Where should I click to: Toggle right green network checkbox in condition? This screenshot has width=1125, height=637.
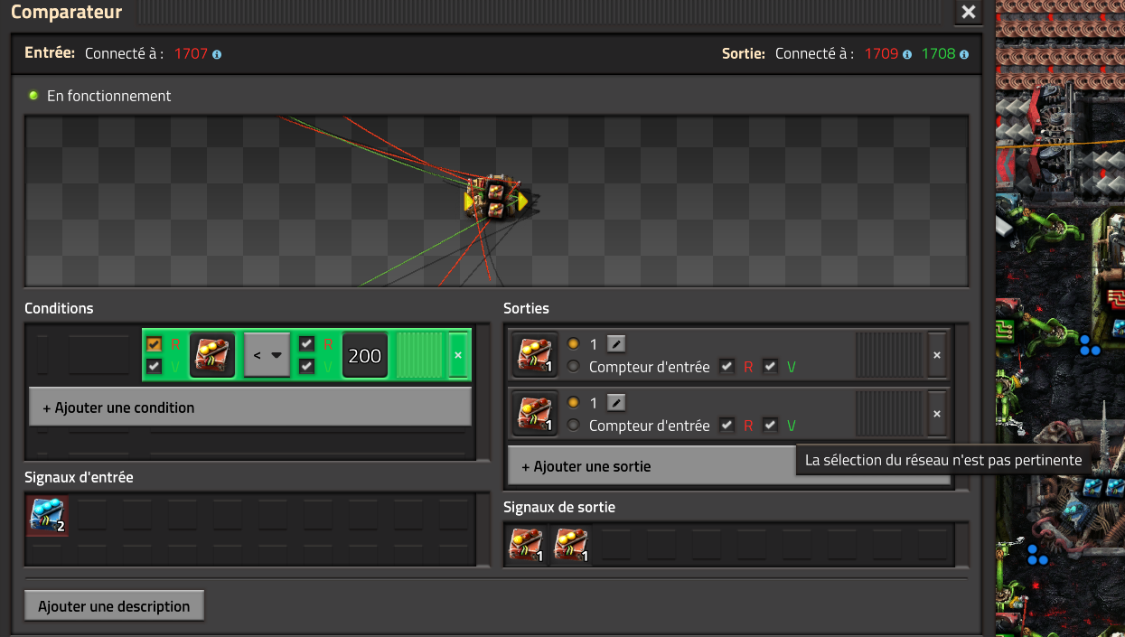306,366
